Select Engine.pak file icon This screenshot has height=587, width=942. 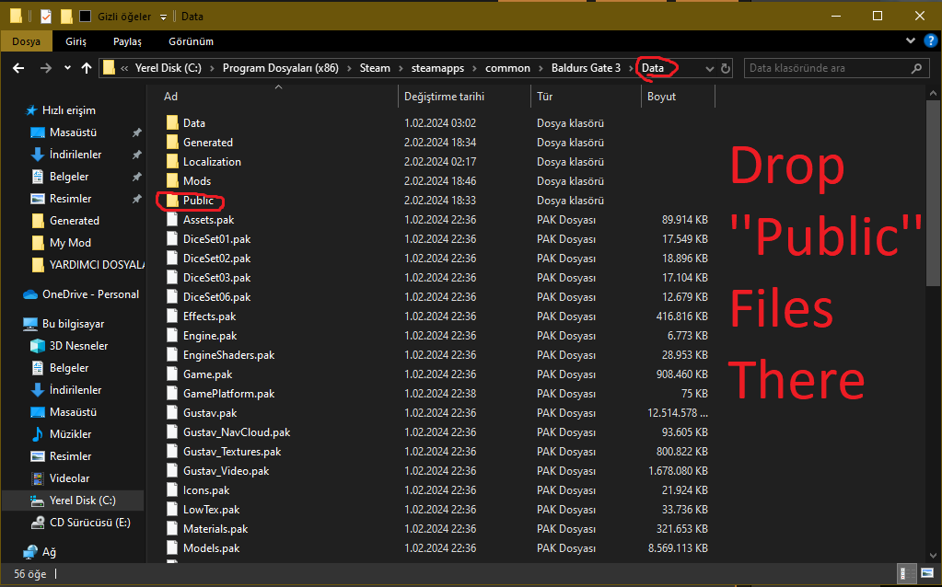click(x=172, y=336)
